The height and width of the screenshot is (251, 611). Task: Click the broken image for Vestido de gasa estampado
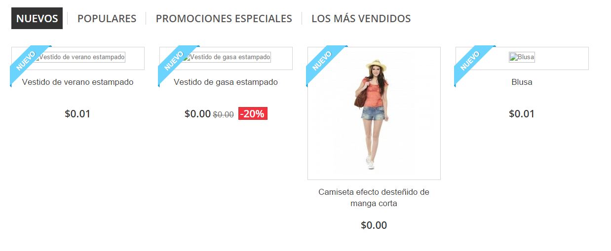(x=226, y=57)
